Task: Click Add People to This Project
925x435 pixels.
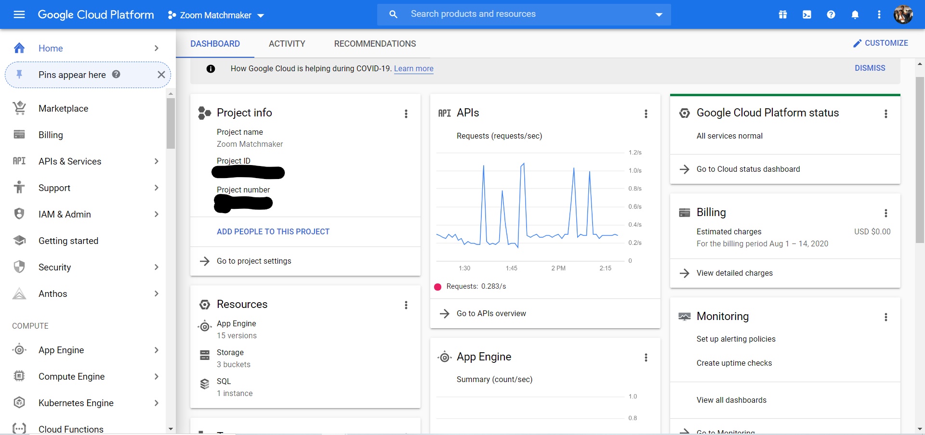Action: tap(273, 231)
